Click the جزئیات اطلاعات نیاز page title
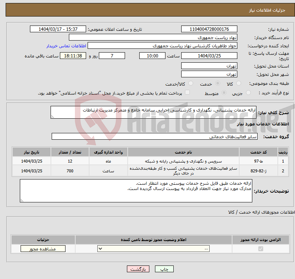This screenshot has height=279, width=295. pos(267,10)
